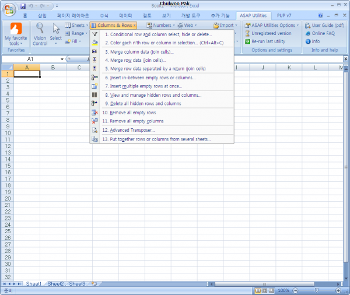
Task: Click the filter icon for conditional row select
Action: click(x=94, y=34)
